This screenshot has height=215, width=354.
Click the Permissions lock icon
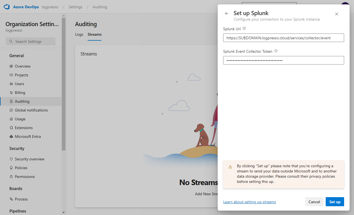click(x=11, y=177)
